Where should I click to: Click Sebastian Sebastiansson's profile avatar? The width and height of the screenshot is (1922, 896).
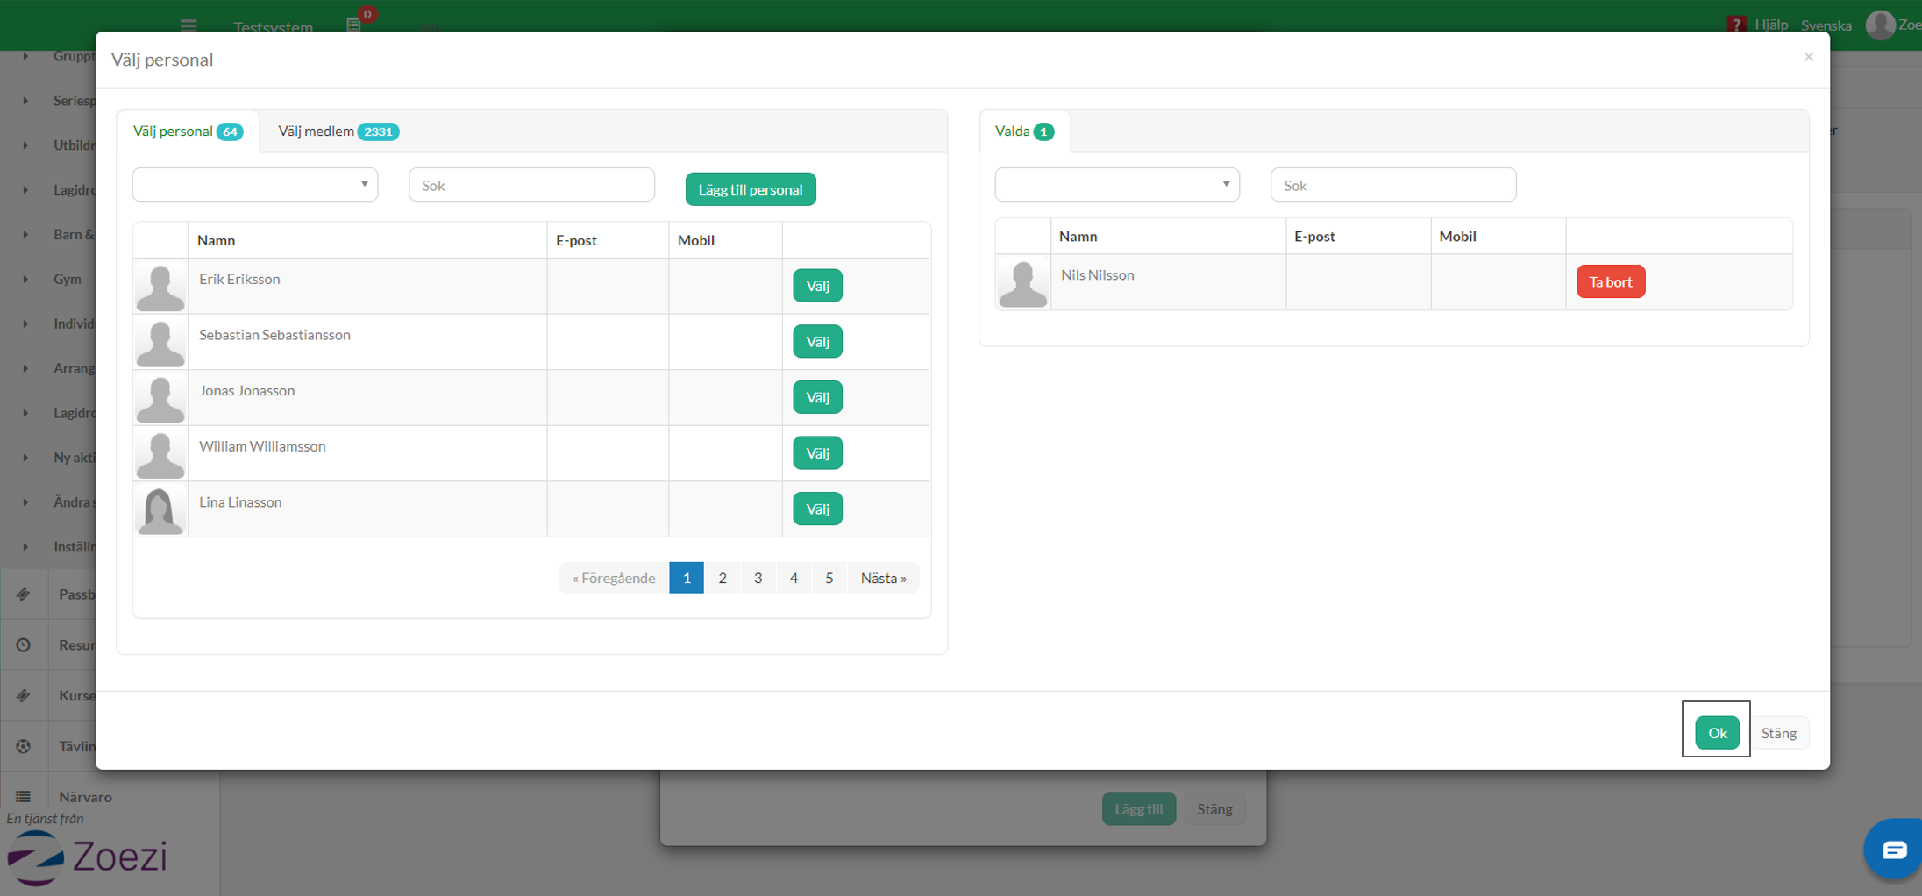pyautogui.click(x=160, y=342)
